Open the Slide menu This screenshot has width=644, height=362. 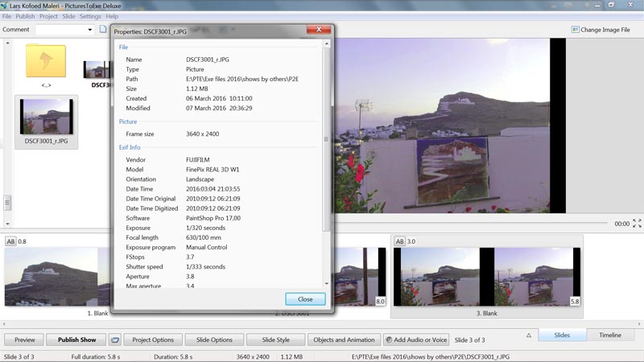(68, 16)
